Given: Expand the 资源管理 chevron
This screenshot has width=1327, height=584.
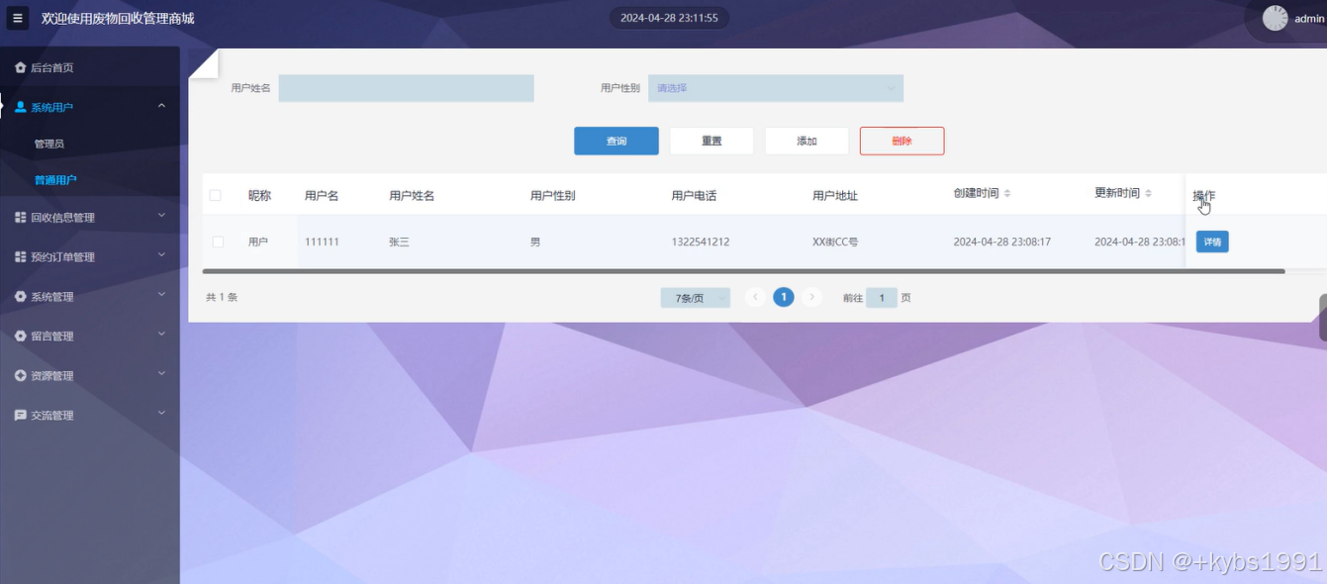Looking at the screenshot, I should 161,374.
